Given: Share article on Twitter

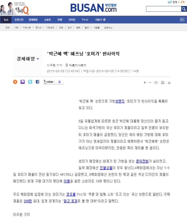Looking at the screenshot, I should click(x=30, y=82).
